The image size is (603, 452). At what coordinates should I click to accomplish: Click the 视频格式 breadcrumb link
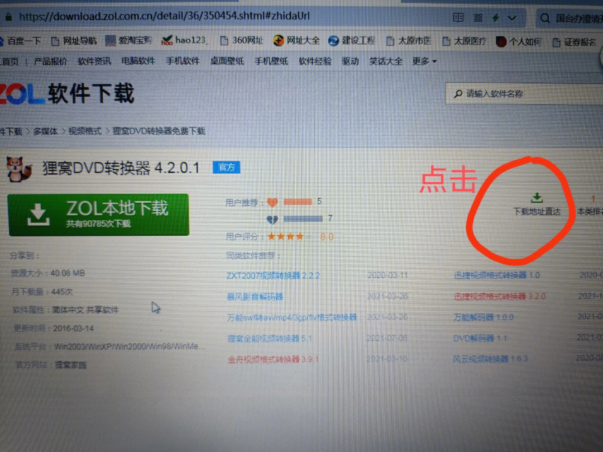[85, 131]
